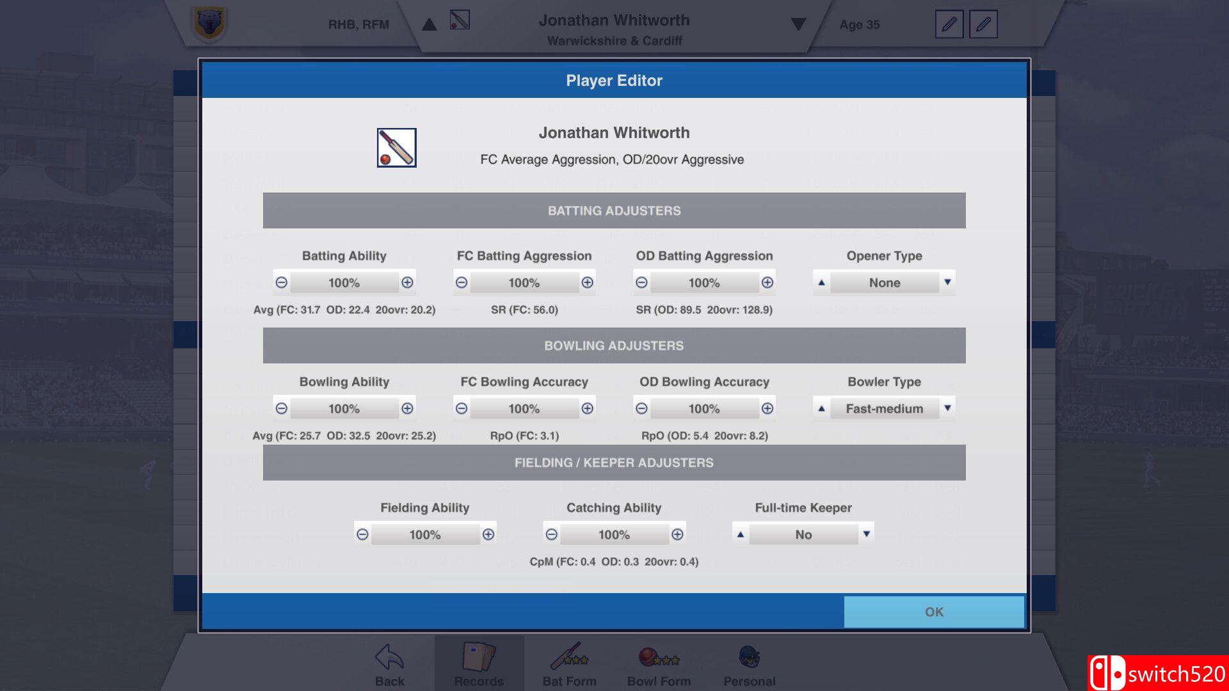The image size is (1229, 691).
Task: Increase FC Batting Aggression percentage
Action: pyautogui.click(x=587, y=282)
